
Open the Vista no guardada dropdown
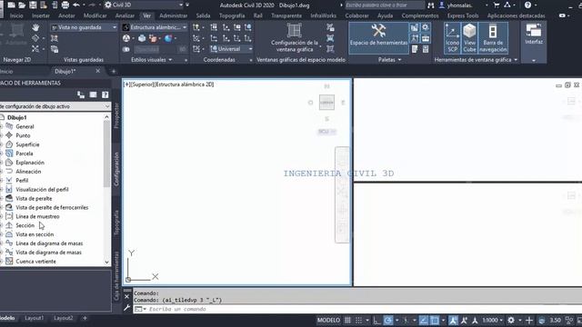pyautogui.click(x=84, y=27)
